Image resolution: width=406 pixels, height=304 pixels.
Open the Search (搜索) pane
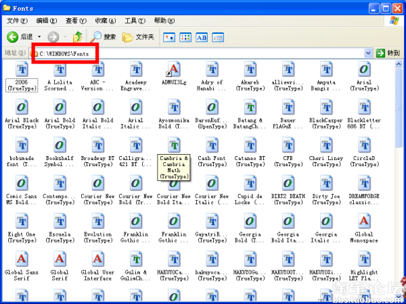[104, 37]
